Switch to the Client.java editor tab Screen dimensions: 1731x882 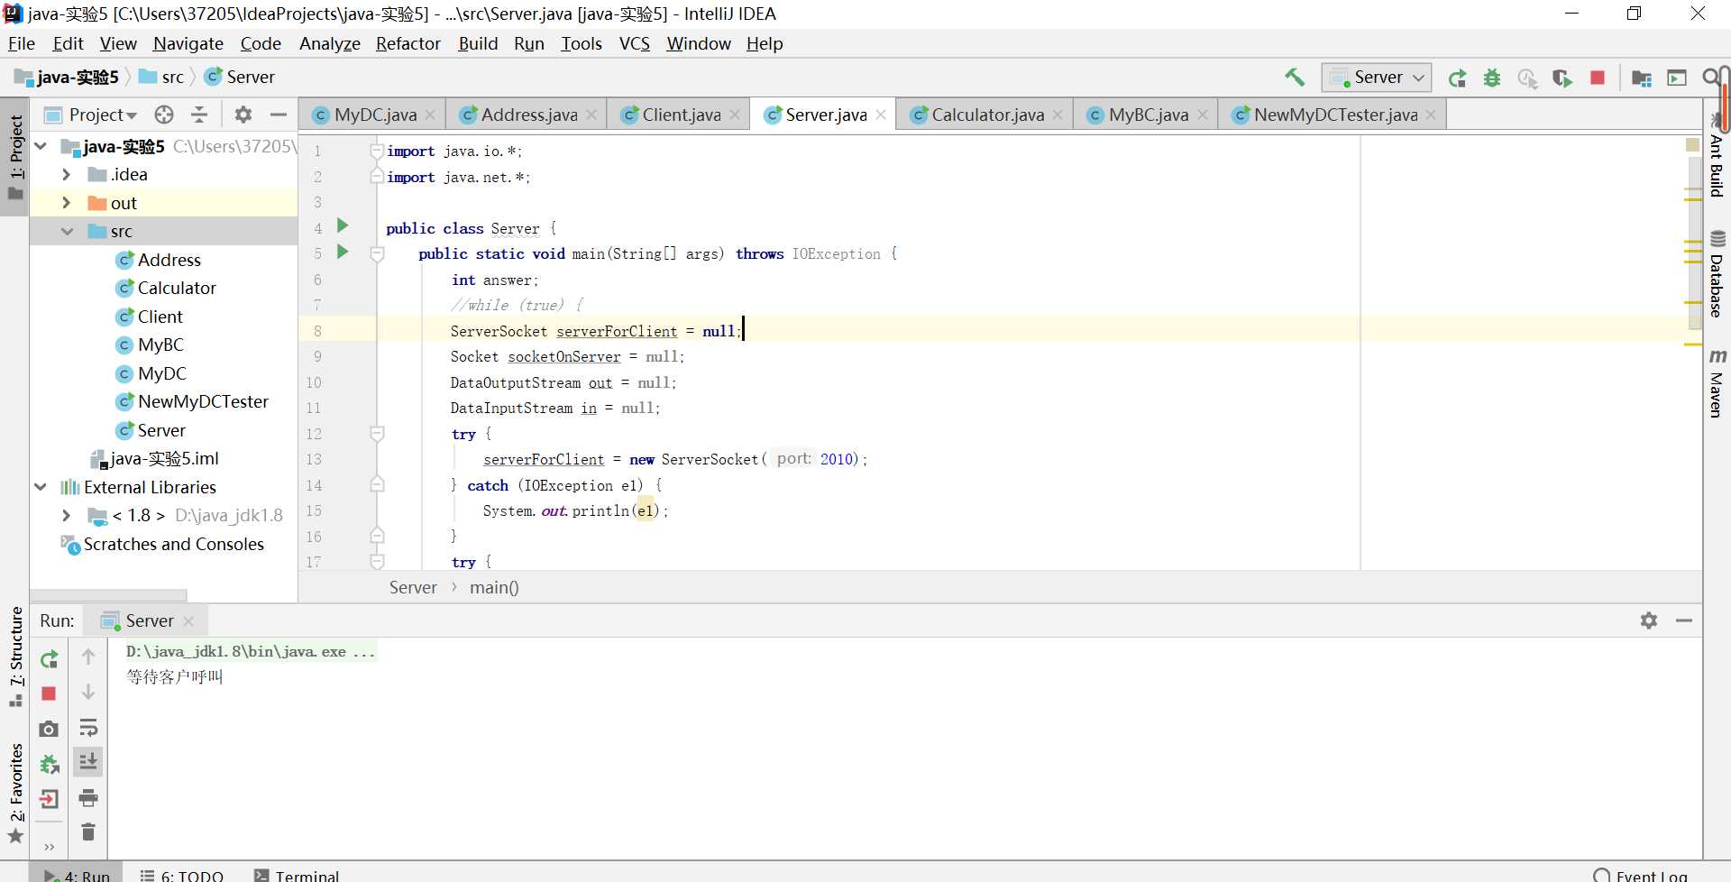point(681,115)
